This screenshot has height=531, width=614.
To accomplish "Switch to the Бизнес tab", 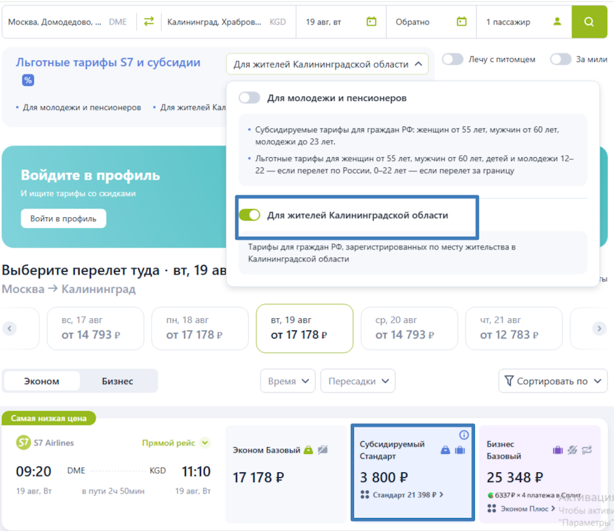I will click(117, 381).
